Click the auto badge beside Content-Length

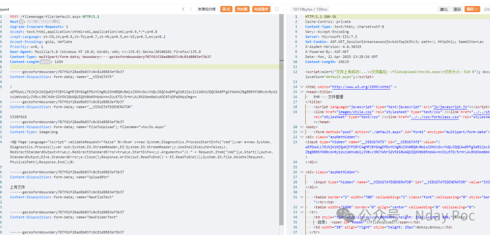pos(44,62)
